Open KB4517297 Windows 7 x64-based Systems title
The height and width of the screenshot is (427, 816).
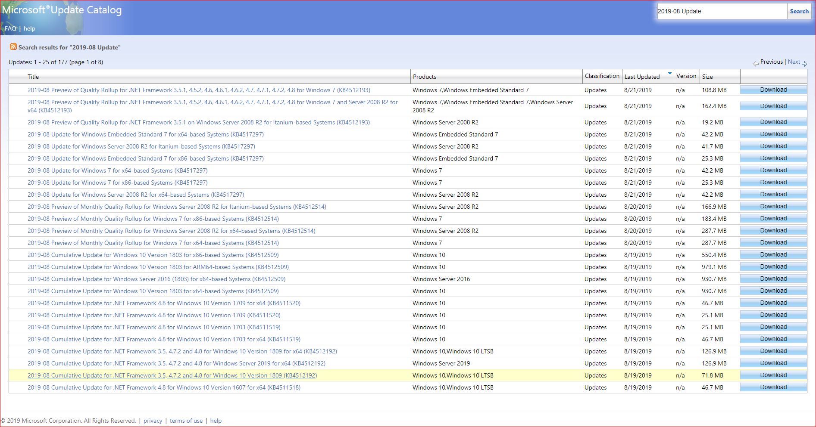118,170
